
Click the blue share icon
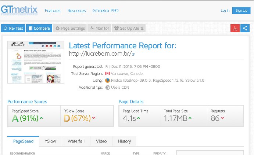coord(245,28)
